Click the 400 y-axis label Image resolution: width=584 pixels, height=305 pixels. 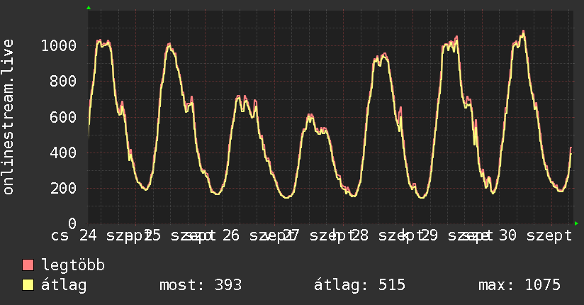coord(63,153)
